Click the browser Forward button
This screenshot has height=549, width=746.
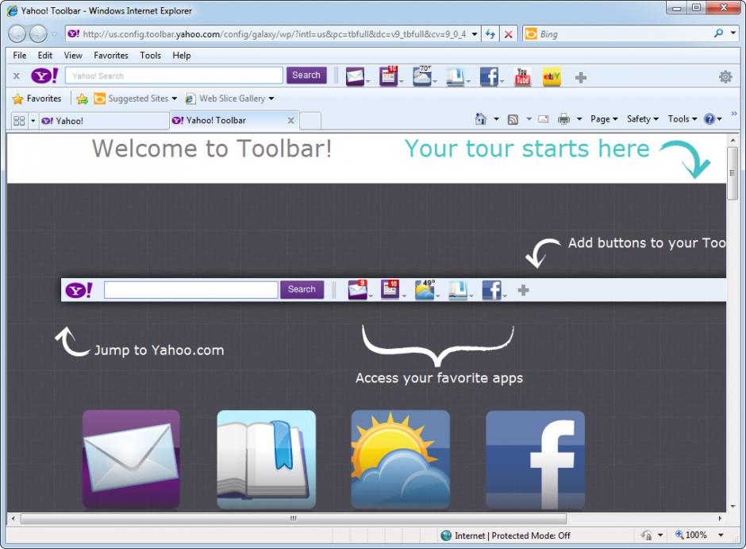pyautogui.click(x=39, y=34)
